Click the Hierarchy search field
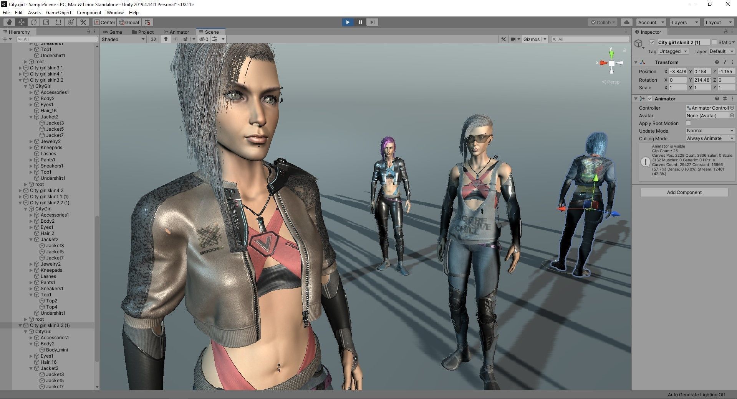This screenshot has height=399, width=737. pyautogui.click(x=58, y=39)
